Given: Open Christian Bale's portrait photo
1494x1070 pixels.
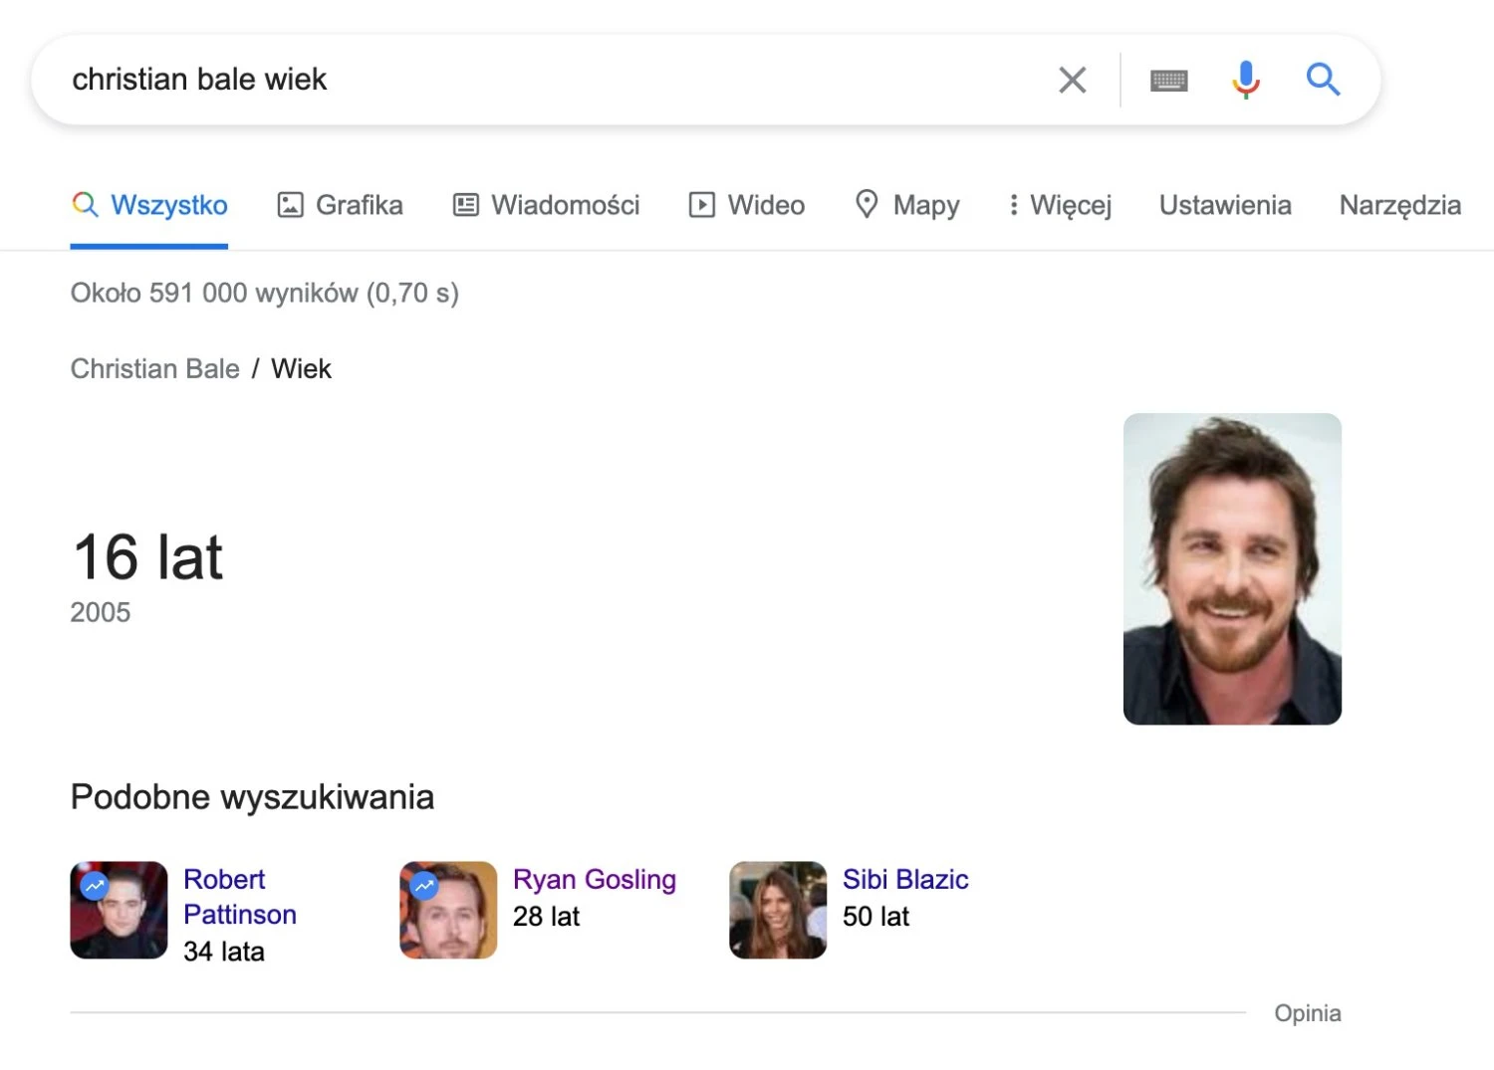Looking at the screenshot, I should [1232, 568].
